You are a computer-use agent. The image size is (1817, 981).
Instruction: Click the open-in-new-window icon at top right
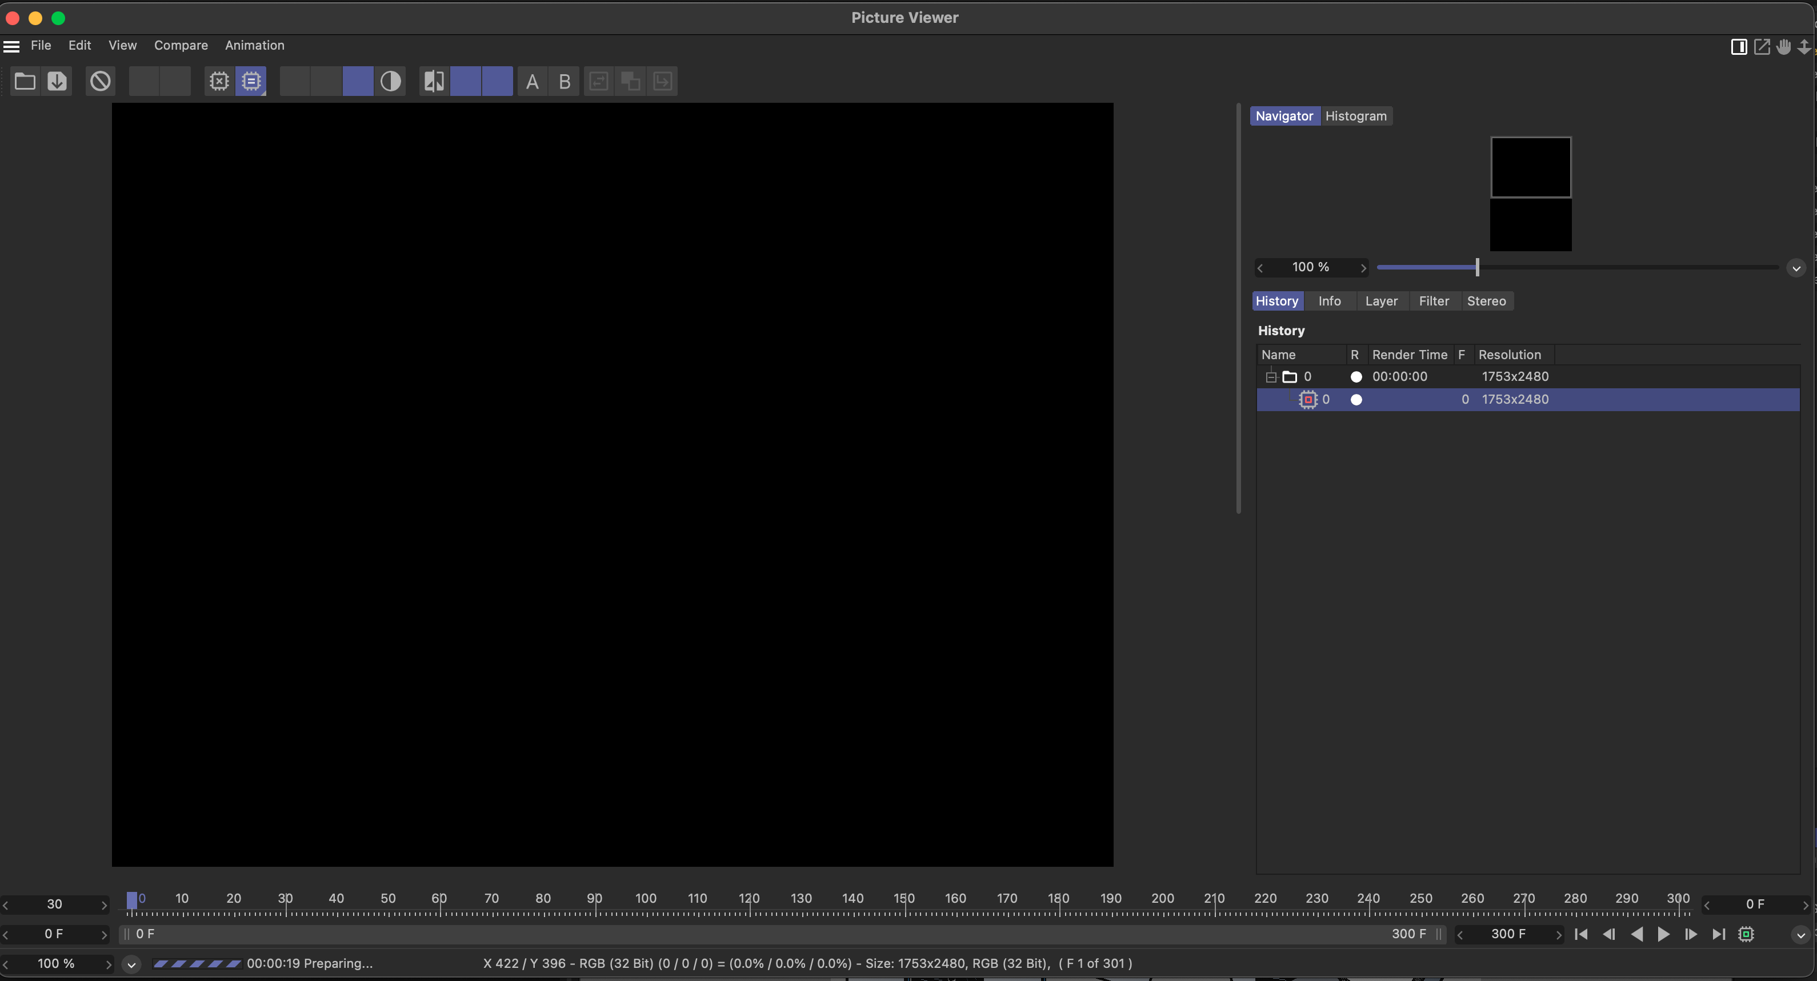tap(1762, 46)
